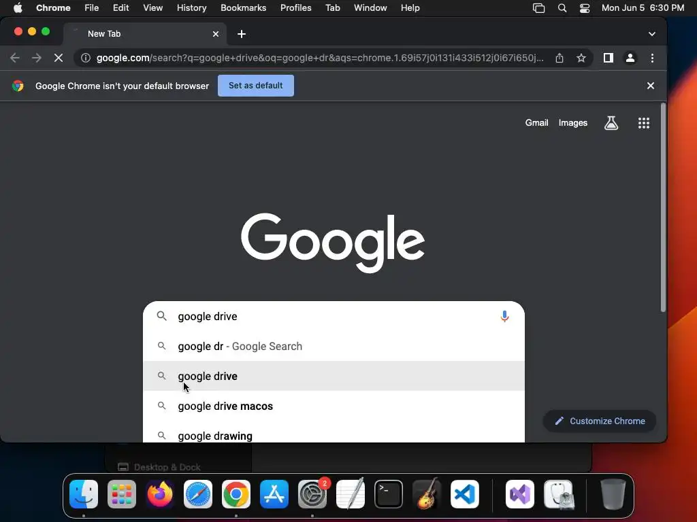Open a new tab with plus
The height and width of the screenshot is (522, 697).
pyautogui.click(x=242, y=34)
